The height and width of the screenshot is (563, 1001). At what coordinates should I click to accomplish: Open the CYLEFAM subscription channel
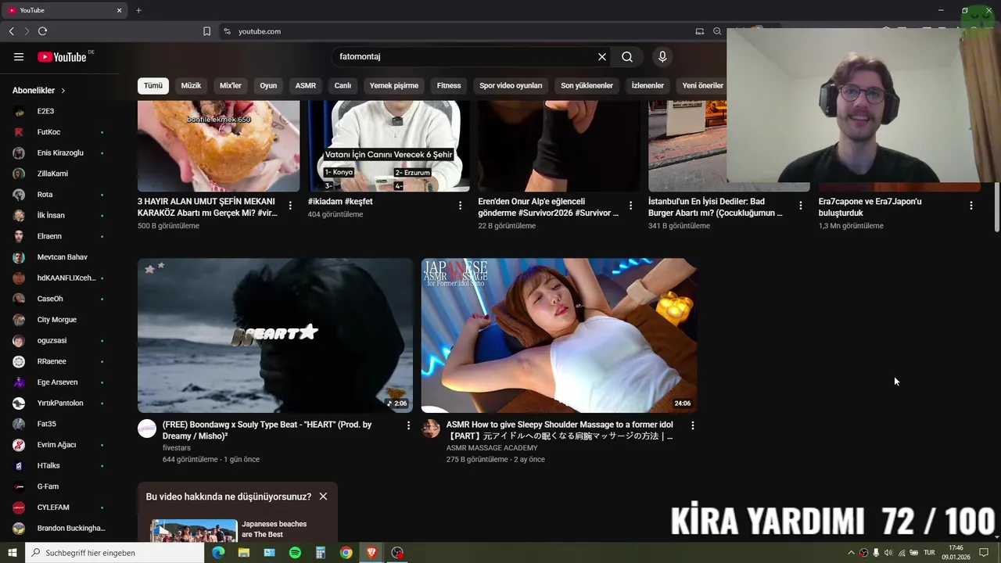tap(59, 507)
